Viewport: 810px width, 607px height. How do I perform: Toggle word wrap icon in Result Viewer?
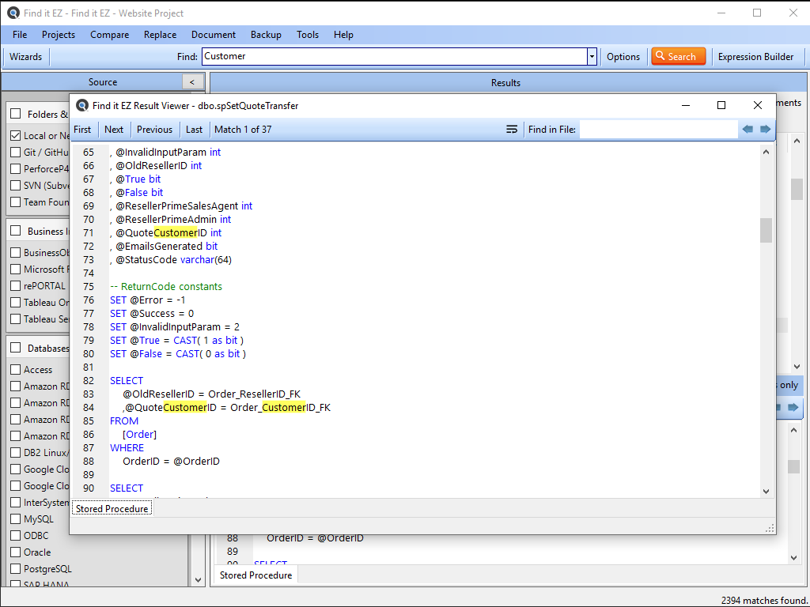point(512,130)
